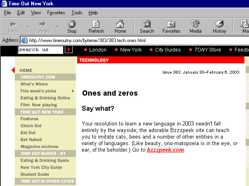Open the File menu
The height and width of the screenshot is (186, 249).
pos(7,13)
